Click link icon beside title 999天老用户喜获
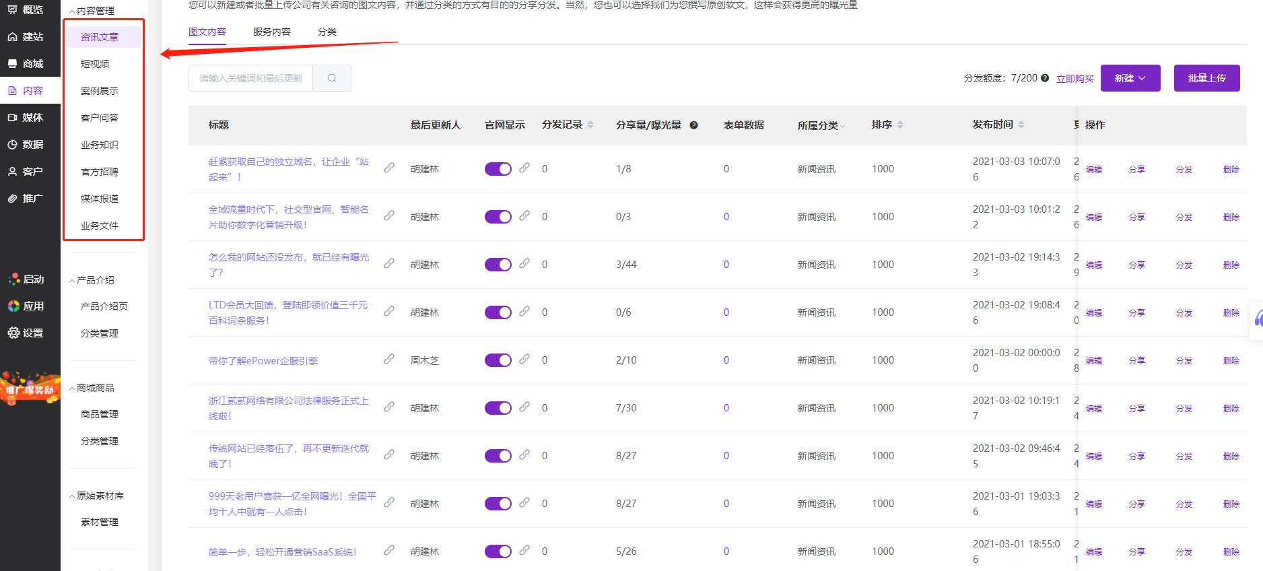 click(389, 502)
